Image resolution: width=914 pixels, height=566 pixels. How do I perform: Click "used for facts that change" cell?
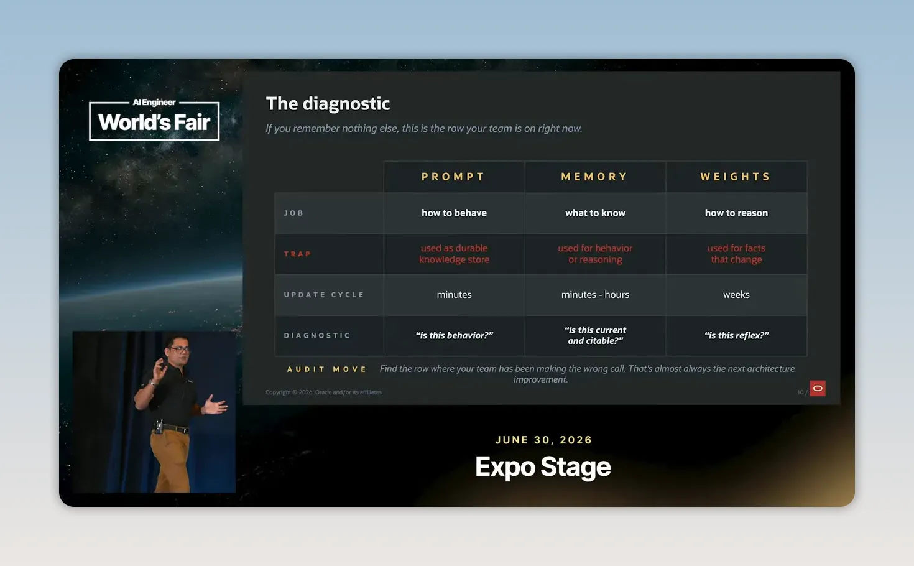[x=736, y=254]
